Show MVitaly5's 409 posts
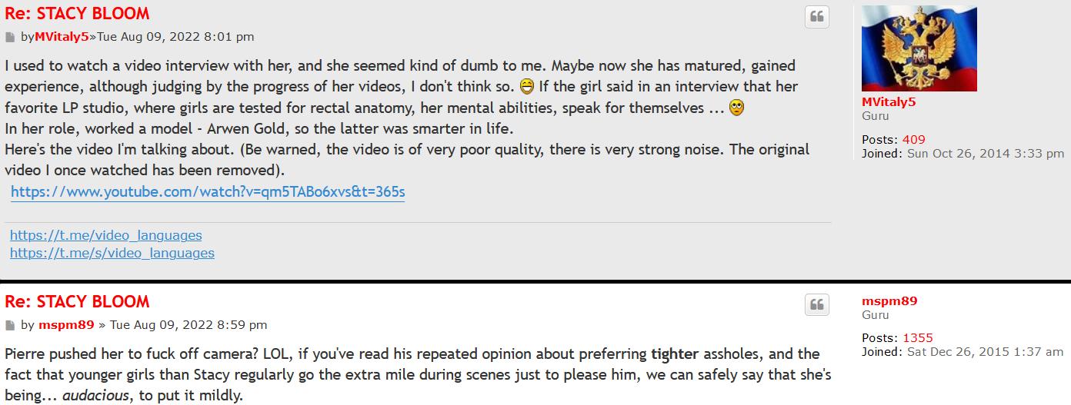The image size is (1071, 405). pyautogui.click(x=913, y=139)
